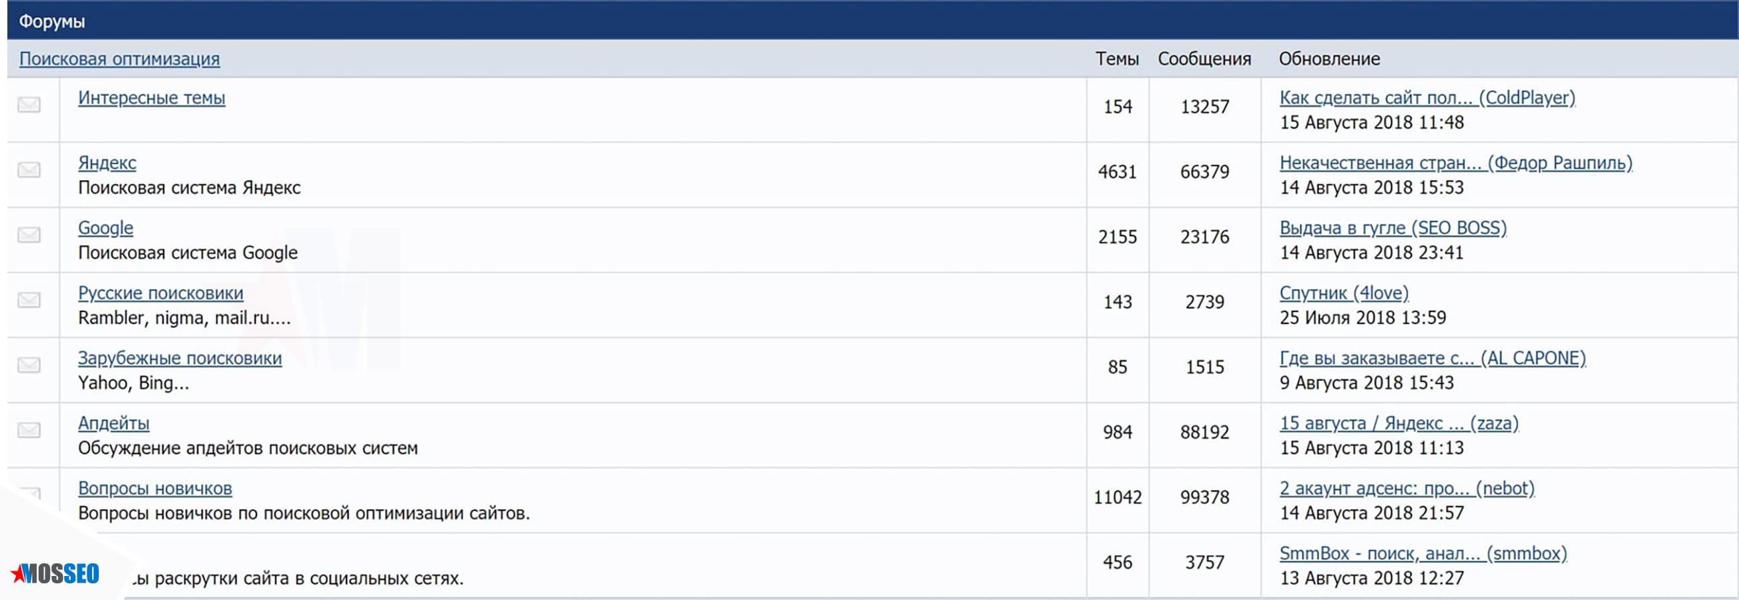Image resolution: width=1739 pixels, height=600 pixels.
Task: Open the Яндекс forum link
Action: (107, 163)
